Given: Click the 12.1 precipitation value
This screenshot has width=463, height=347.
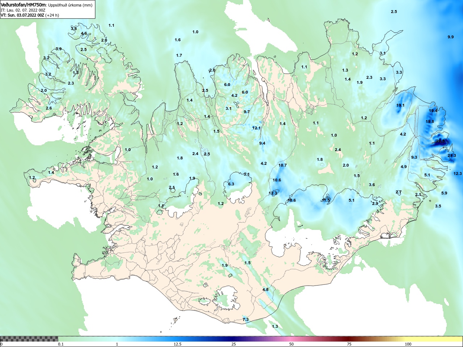Looking at the screenshot, I should [x=256, y=128].
